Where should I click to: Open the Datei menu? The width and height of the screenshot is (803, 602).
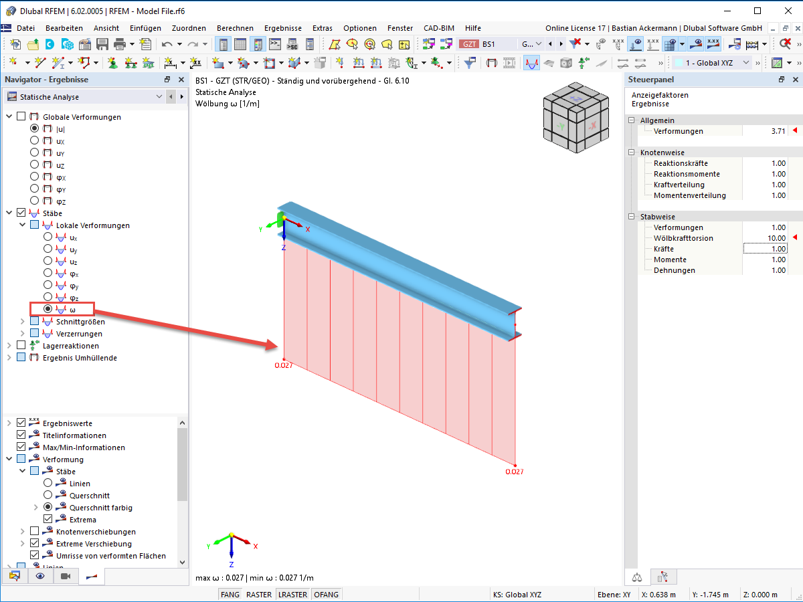26,28
